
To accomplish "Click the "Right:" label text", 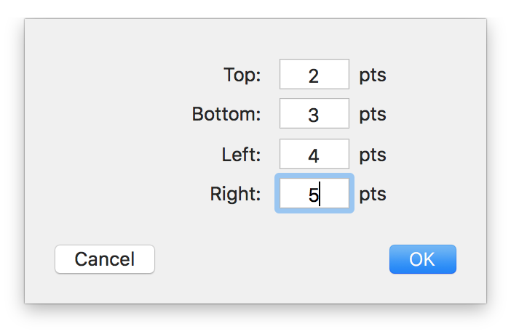I will 235,194.
